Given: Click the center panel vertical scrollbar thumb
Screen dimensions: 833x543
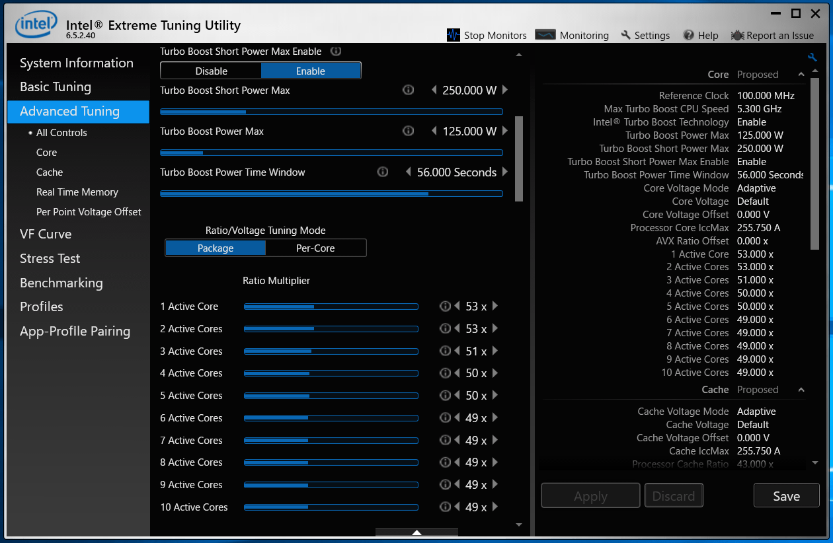Looking at the screenshot, I should point(519,159).
